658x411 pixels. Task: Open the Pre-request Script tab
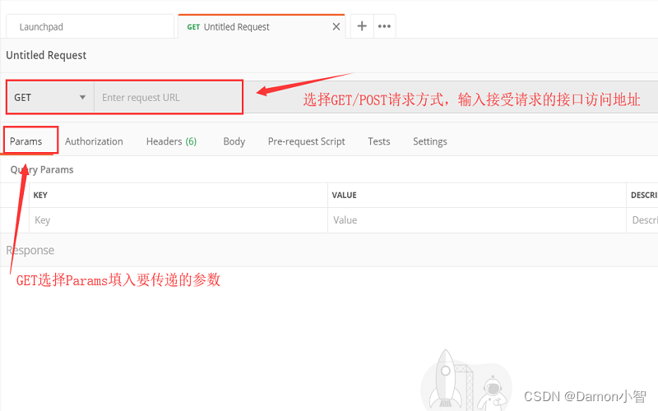coord(306,141)
